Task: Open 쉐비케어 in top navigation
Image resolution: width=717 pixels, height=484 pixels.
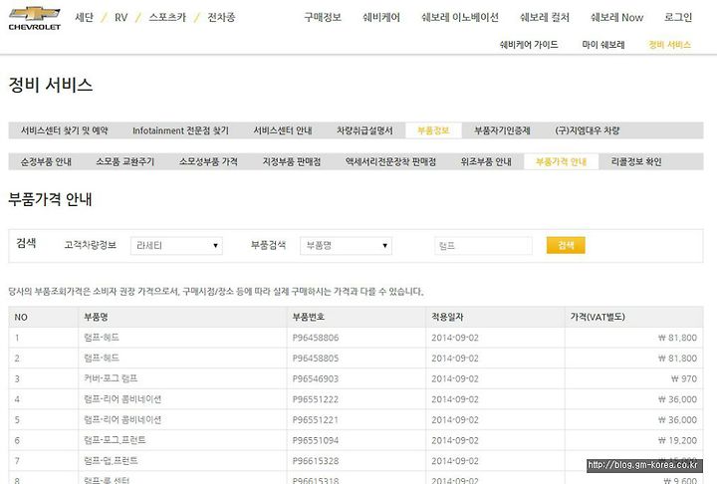Action: click(380, 17)
